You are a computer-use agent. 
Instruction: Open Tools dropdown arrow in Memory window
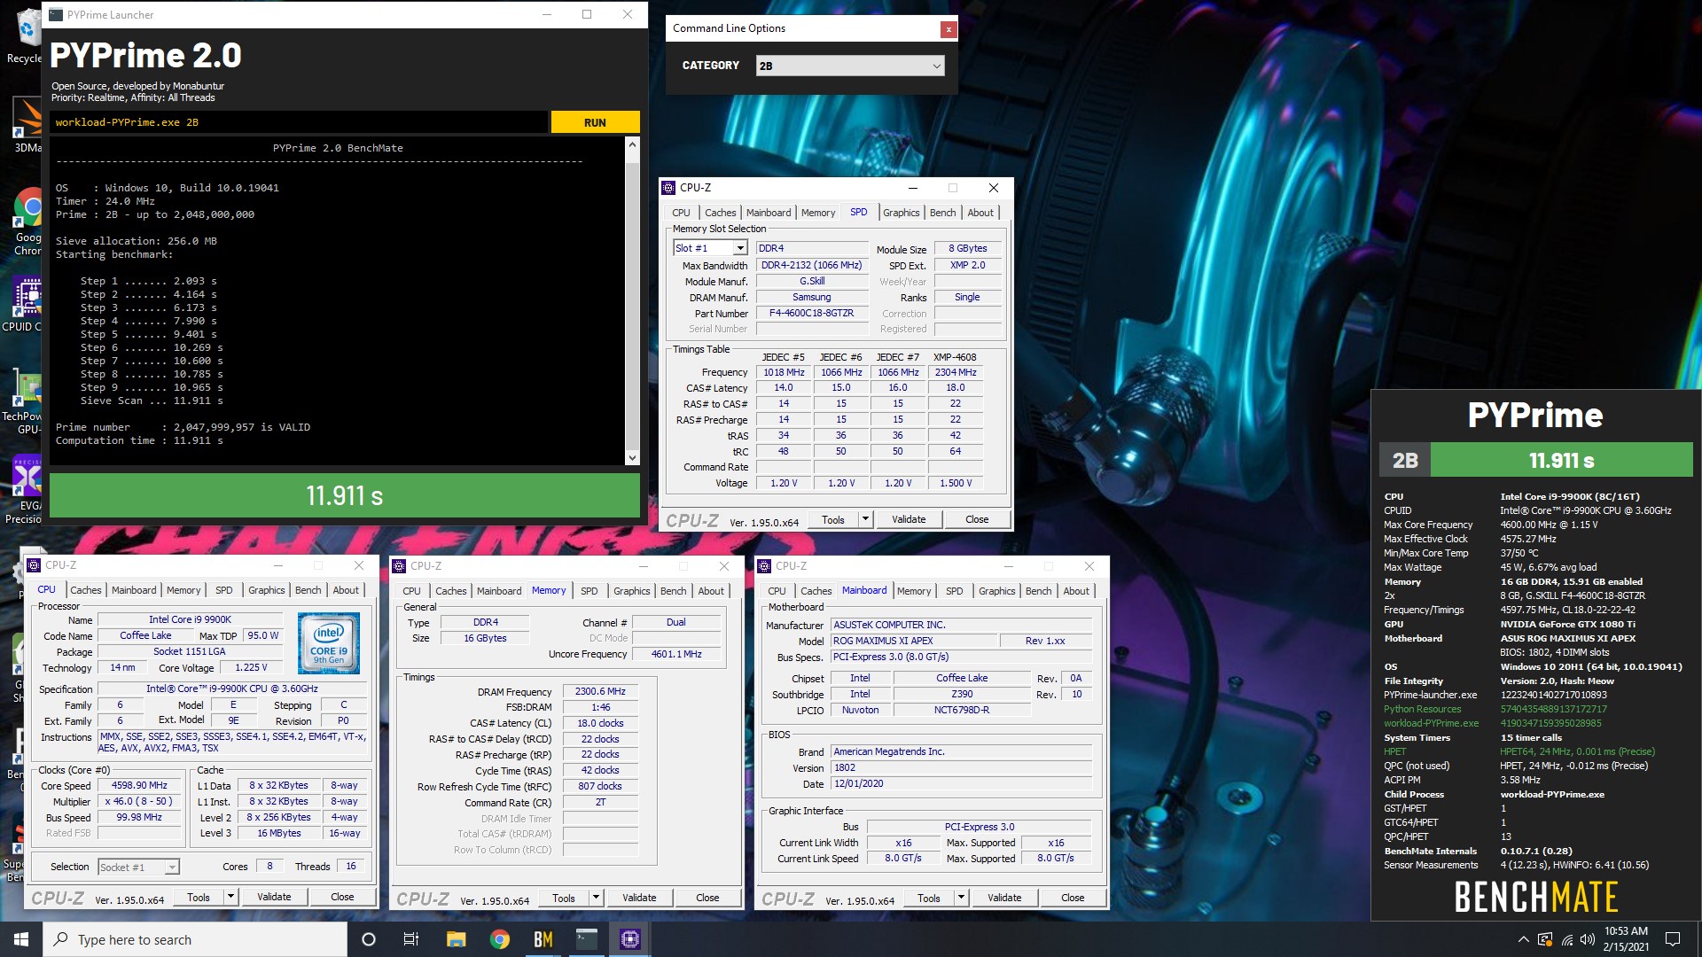click(x=596, y=898)
